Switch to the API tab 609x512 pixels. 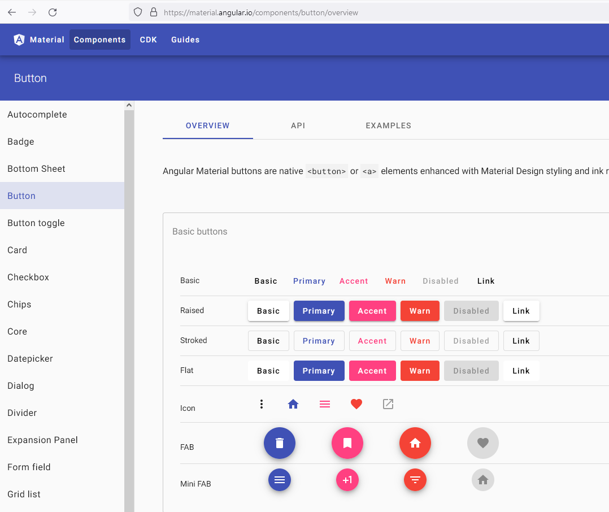[x=298, y=125]
